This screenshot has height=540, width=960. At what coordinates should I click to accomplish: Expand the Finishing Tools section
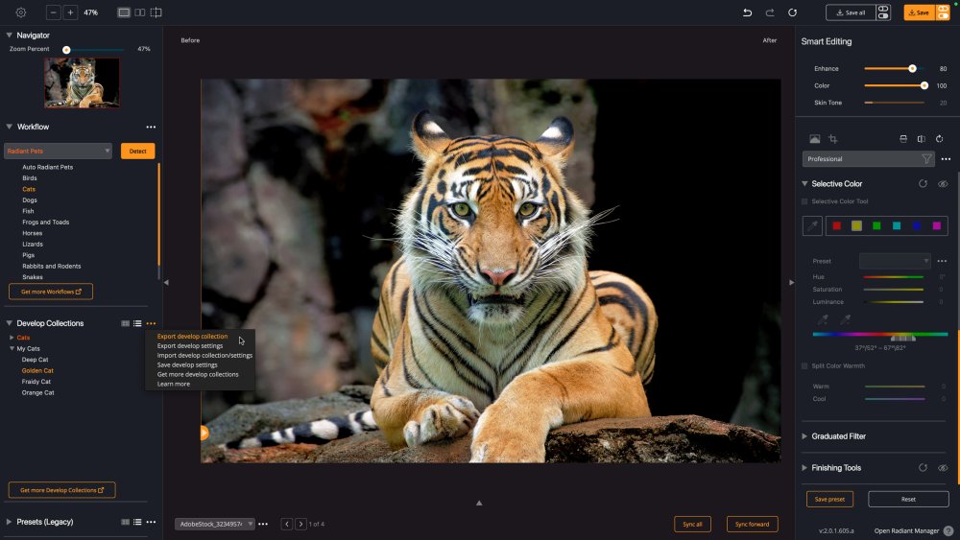804,468
